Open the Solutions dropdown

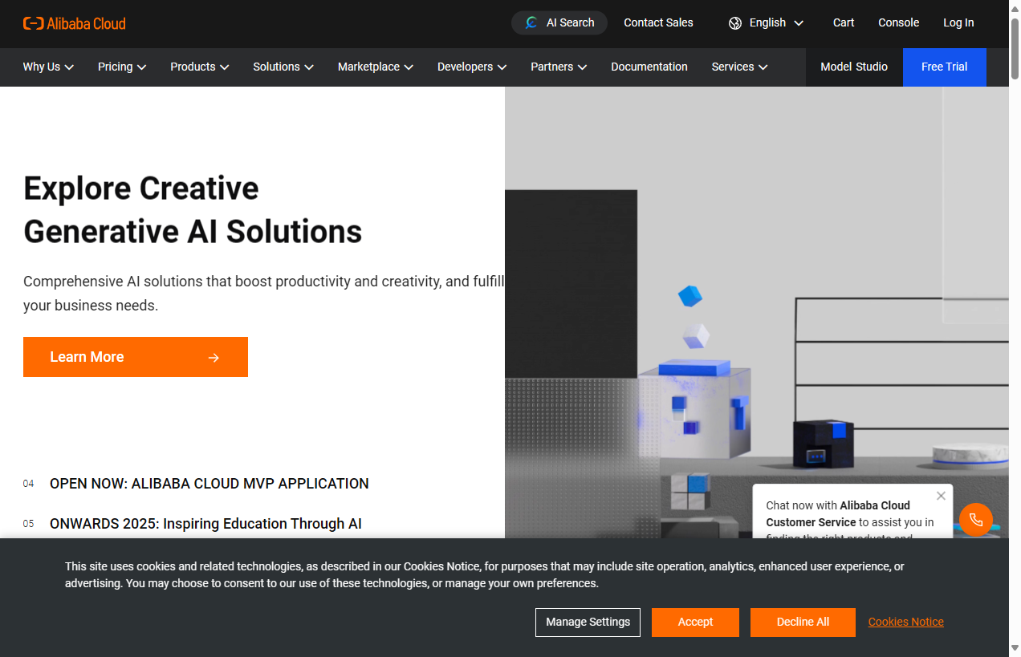[282, 67]
